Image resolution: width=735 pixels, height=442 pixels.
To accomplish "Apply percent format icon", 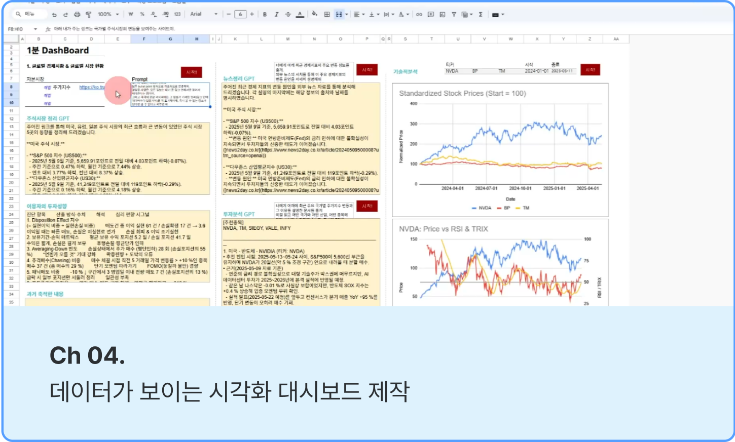I will point(142,14).
